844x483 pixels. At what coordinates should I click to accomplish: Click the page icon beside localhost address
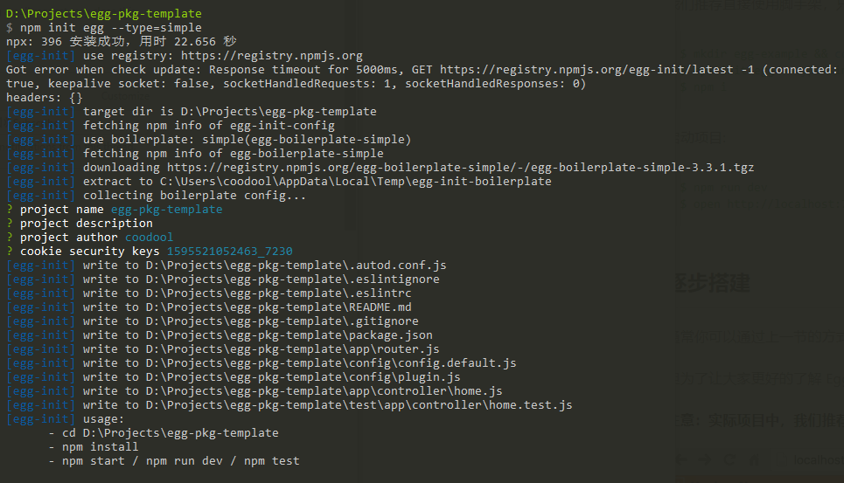(x=782, y=459)
